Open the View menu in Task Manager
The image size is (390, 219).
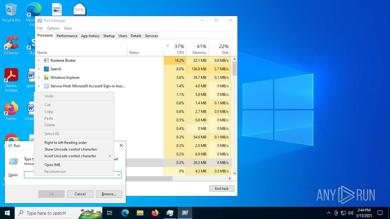coord(68,28)
